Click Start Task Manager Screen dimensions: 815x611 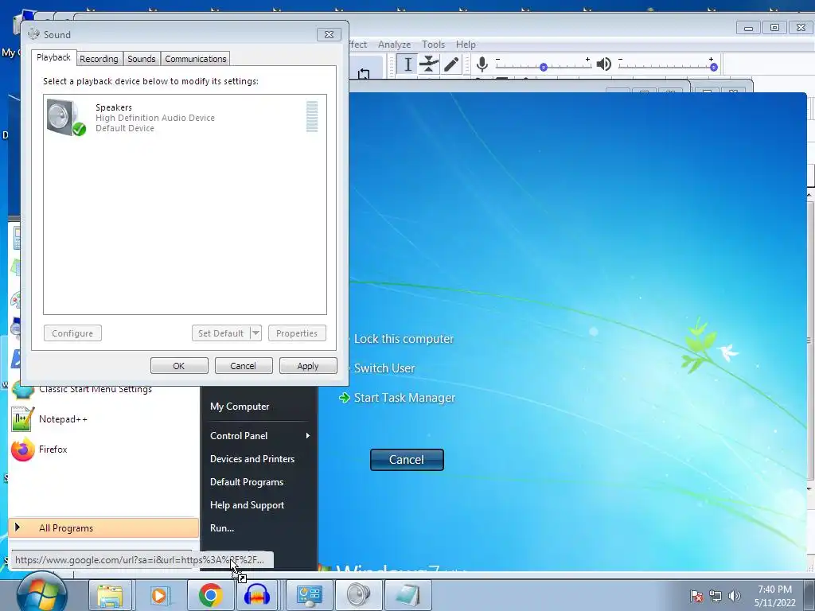pyautogui.click(x=404, y=398)
